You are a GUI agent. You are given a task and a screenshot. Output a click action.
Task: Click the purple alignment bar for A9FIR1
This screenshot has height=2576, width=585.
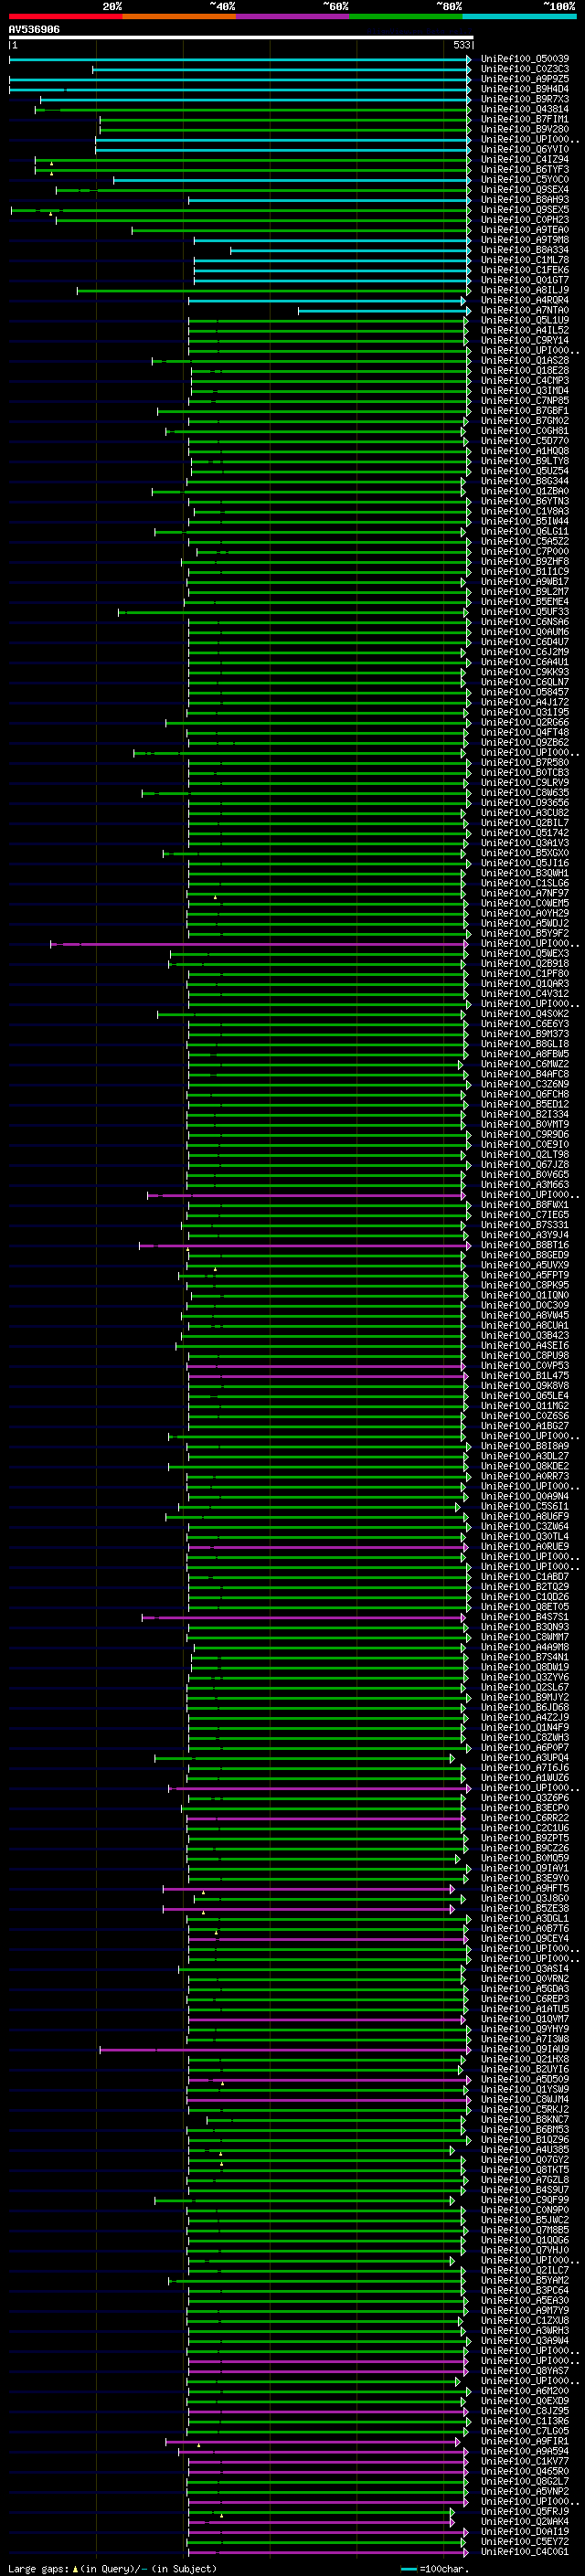pos(312,2442)
